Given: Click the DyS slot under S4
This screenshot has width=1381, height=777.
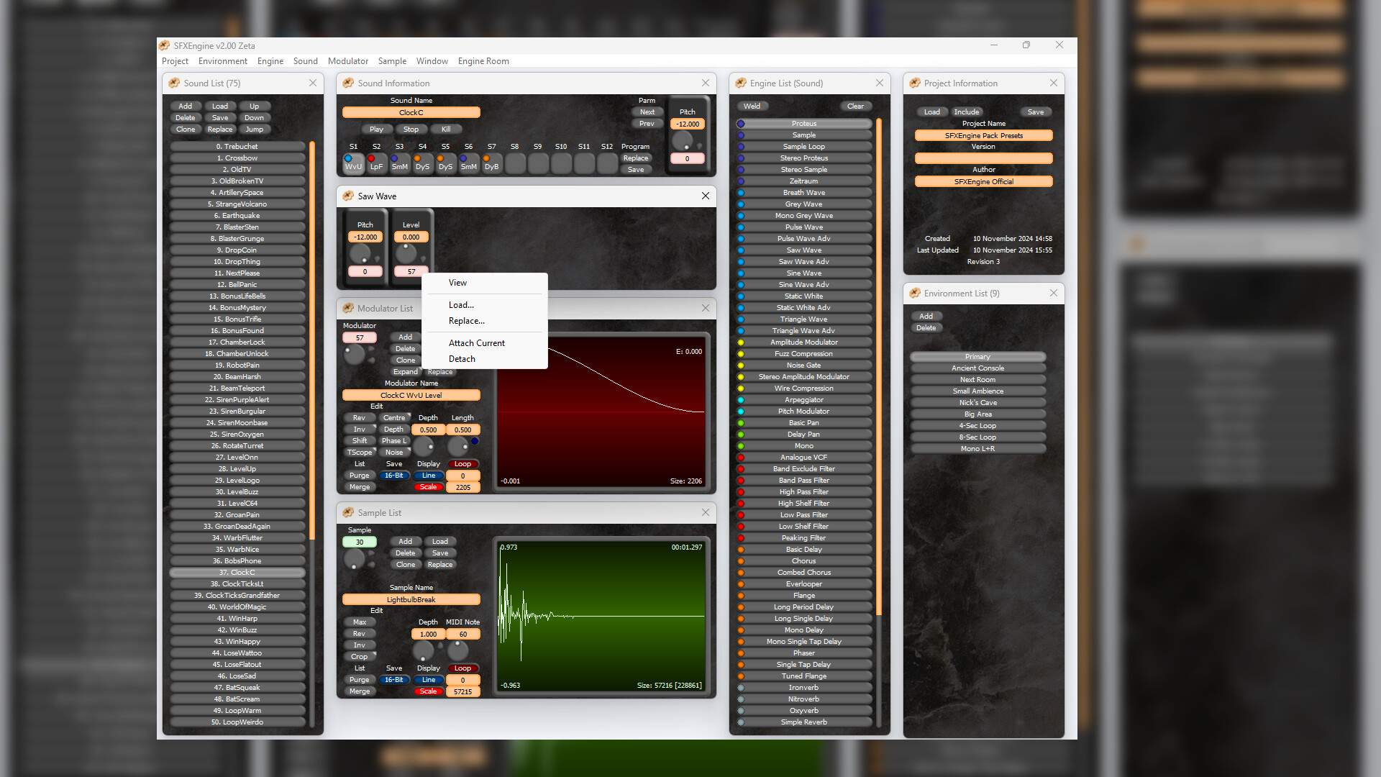Looking at the screenshot, I should [422, 164].
